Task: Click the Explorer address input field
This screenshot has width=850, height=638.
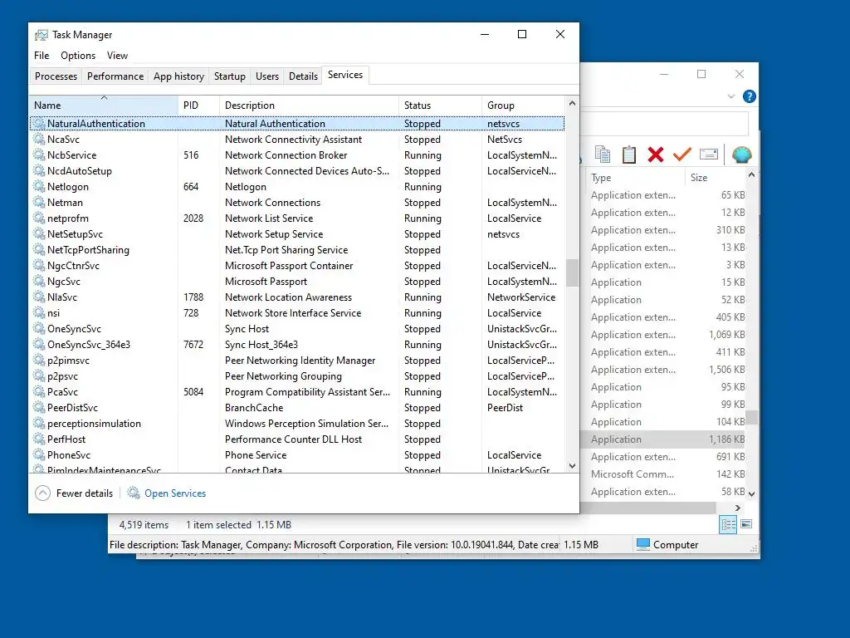Action: point(664,124)
